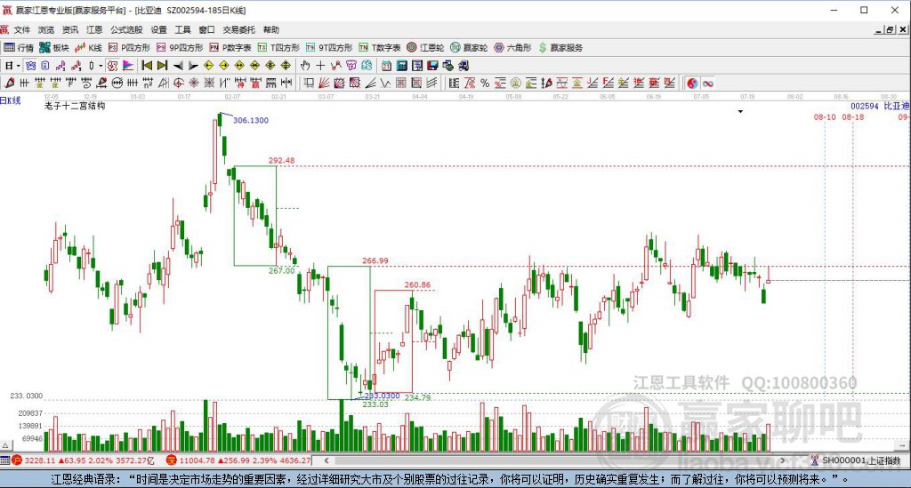Select the zigzag wave line tool

pos(386,83)
